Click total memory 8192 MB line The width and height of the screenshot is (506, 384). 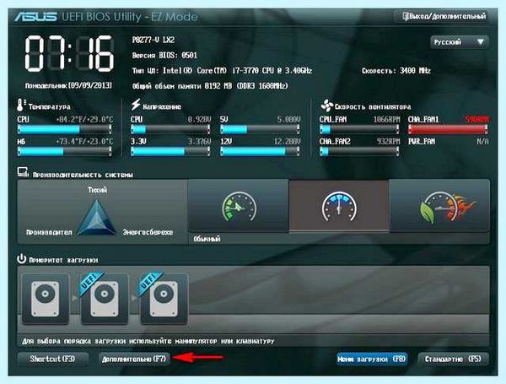(210, 86)
